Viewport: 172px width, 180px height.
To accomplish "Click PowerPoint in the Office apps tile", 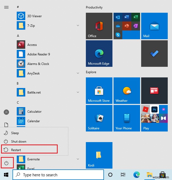I will pos(127,26).
